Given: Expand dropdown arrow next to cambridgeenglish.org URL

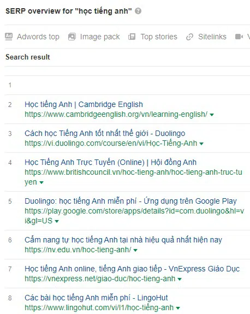Looking at the screenshot, I should 212,115.
